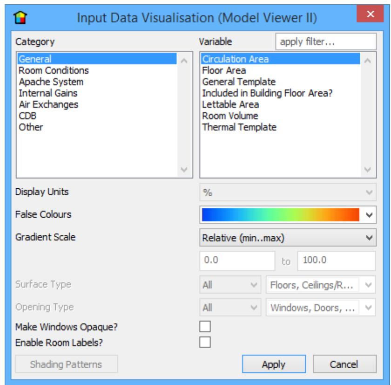
Task: Select the Circulation Area variable
Action: 281,59
